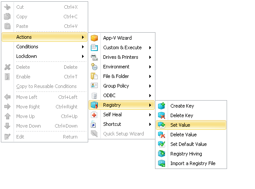The image size is (255, 189).
Task: Expand the Registry submenu arrow
Action: click(150, 105)
